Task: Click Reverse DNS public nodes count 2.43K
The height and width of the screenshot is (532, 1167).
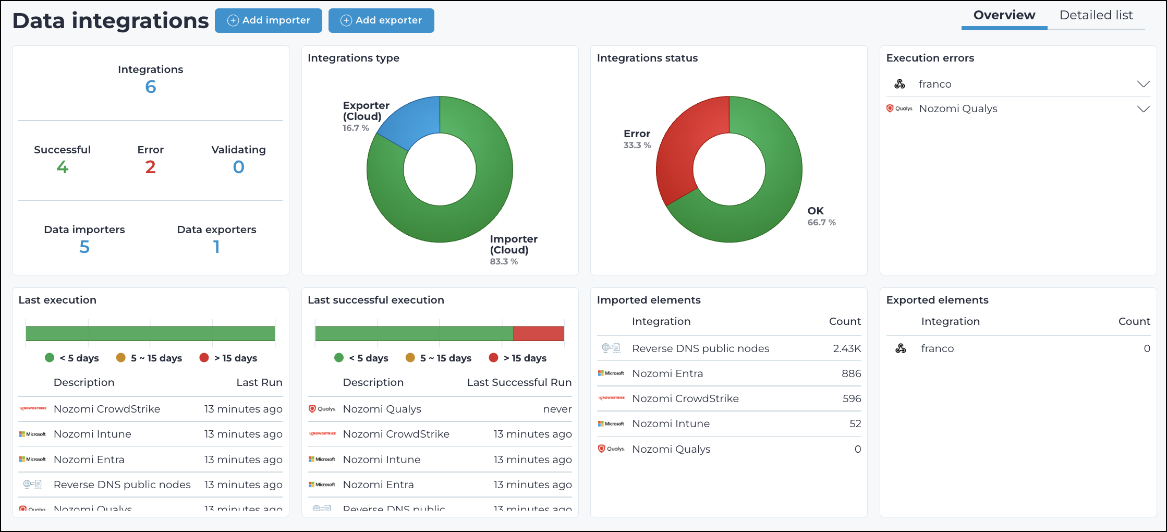Action: click(x=847, y=348)
